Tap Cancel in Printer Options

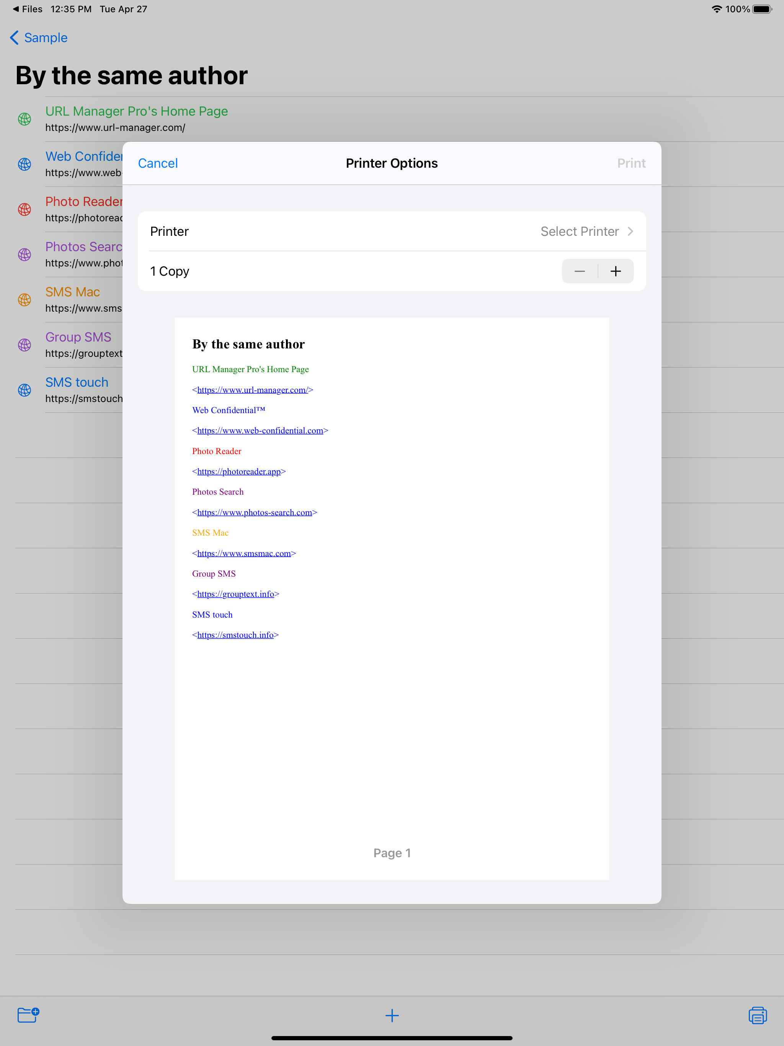[x=158, y=163]
